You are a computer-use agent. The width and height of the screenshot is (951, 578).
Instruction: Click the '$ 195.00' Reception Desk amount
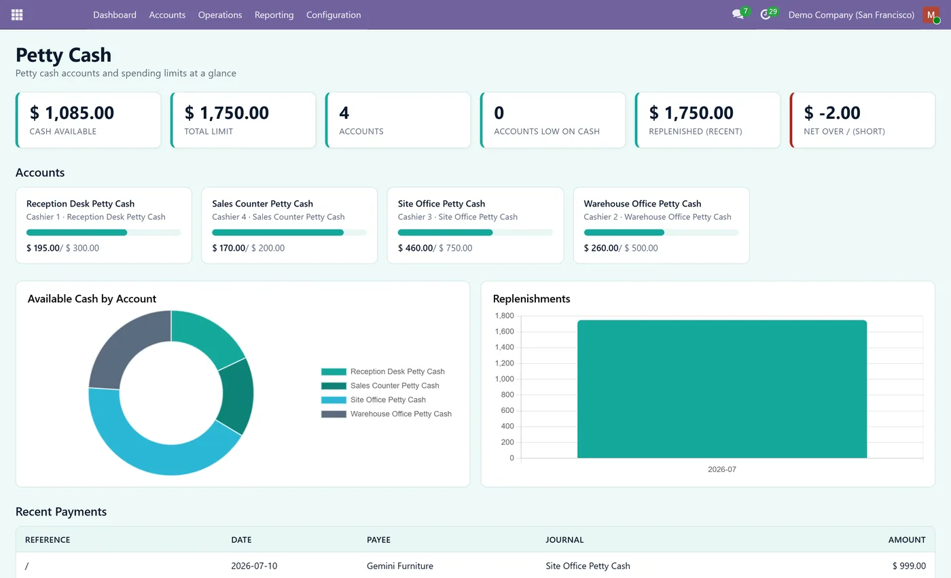click(x=43, y=248)
